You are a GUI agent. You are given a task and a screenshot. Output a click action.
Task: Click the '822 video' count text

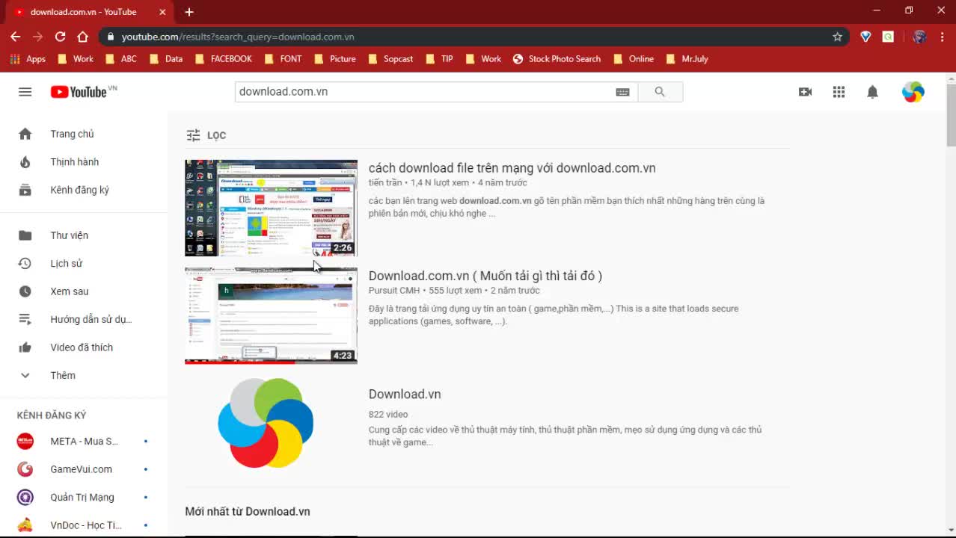click(x=388, y=415)
